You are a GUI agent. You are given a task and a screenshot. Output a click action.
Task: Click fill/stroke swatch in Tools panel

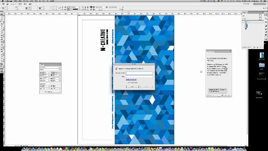pyautogui.click(x=2, y=64)
